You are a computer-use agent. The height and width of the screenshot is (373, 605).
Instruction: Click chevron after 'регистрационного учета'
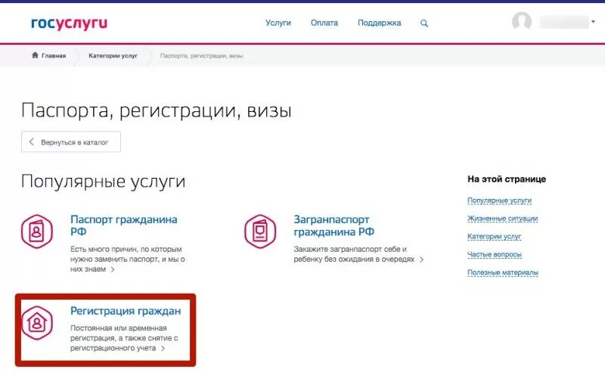click(x=163, y=348)
